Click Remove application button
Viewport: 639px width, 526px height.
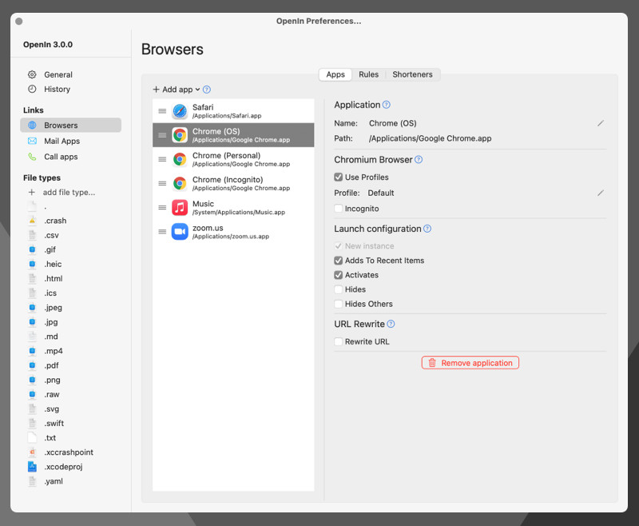click(470, 363)
